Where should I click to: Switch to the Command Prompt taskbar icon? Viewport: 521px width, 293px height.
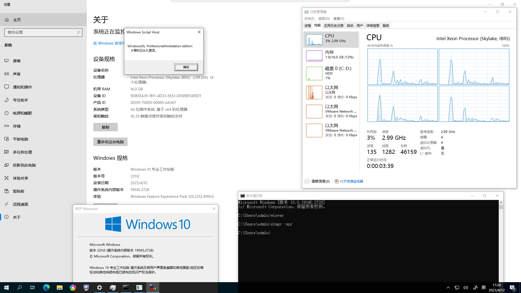(126, 288)
